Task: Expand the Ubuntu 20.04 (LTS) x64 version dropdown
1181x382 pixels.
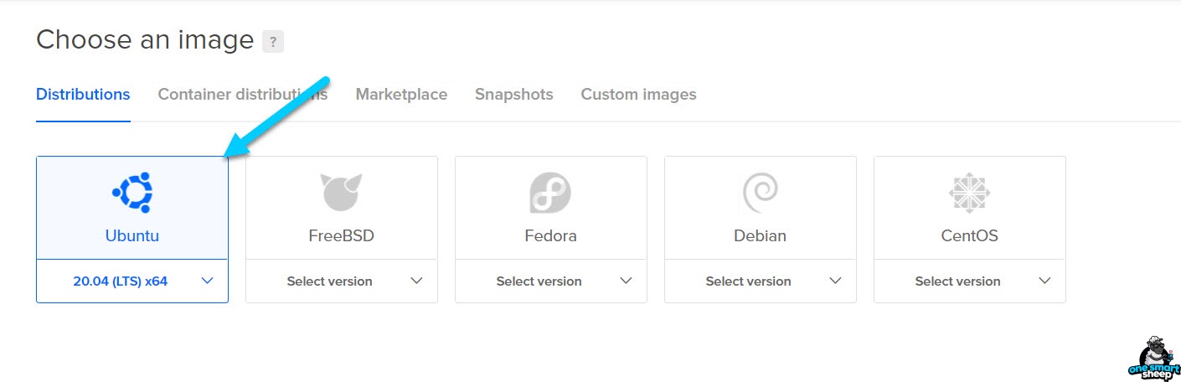Action: [132, 281]
